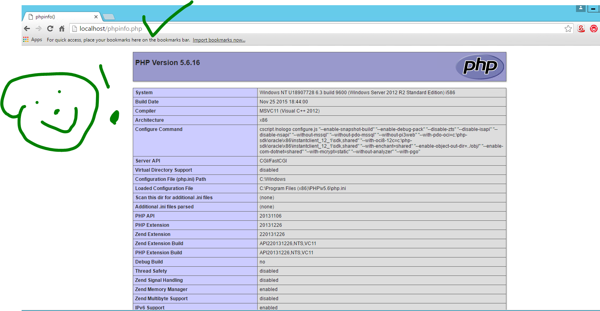The width and height of the screenshot is (600, 311).
Task: Click the Zend Signal Handling label
Action: [159, 280]
